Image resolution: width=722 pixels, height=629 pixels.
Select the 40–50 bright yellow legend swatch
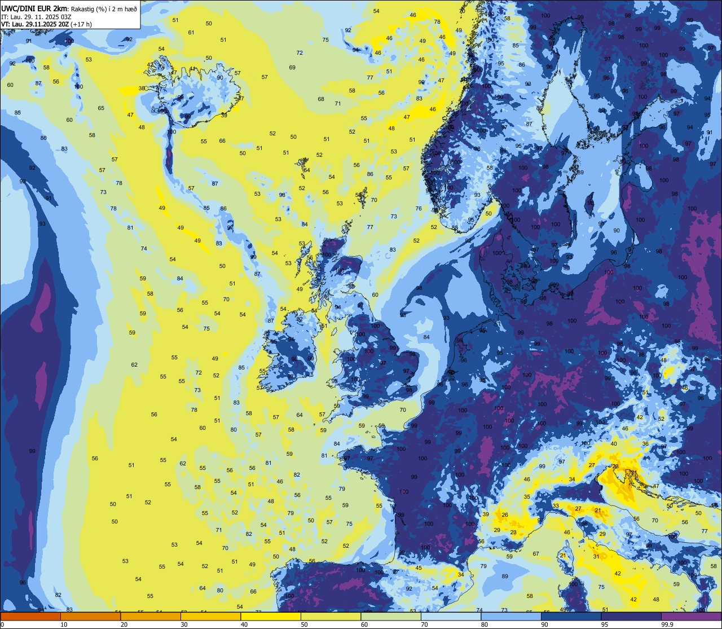coord(271,617)
